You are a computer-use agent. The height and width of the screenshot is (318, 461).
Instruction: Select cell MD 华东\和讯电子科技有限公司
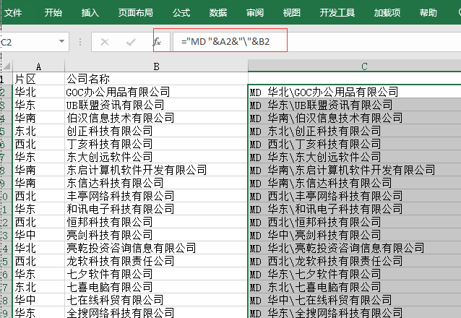click(355, 209)
